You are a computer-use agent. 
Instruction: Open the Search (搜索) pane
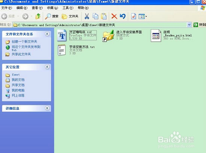(x=52, y=16)
